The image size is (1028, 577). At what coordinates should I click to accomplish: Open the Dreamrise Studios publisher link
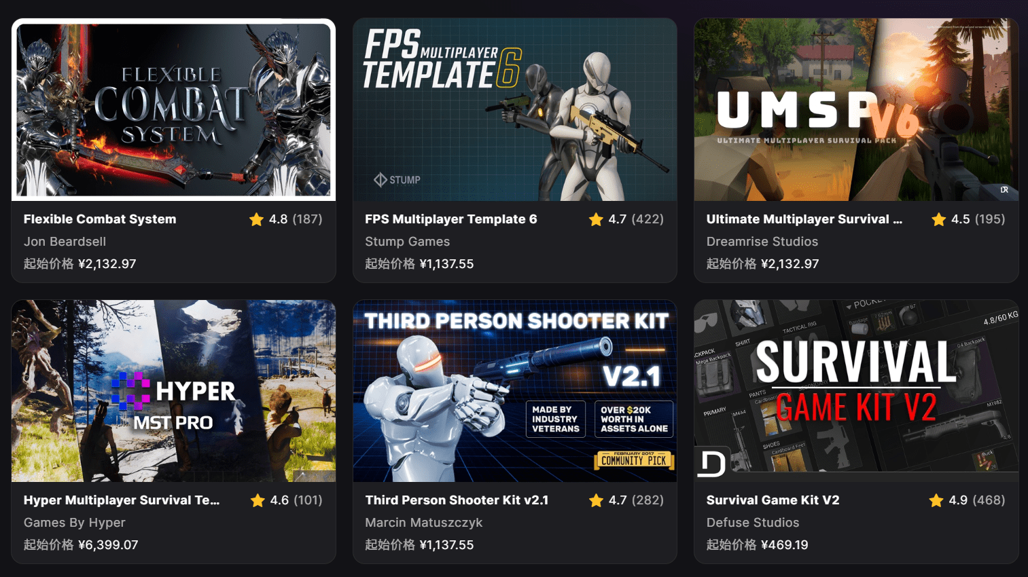coord(762,242)
